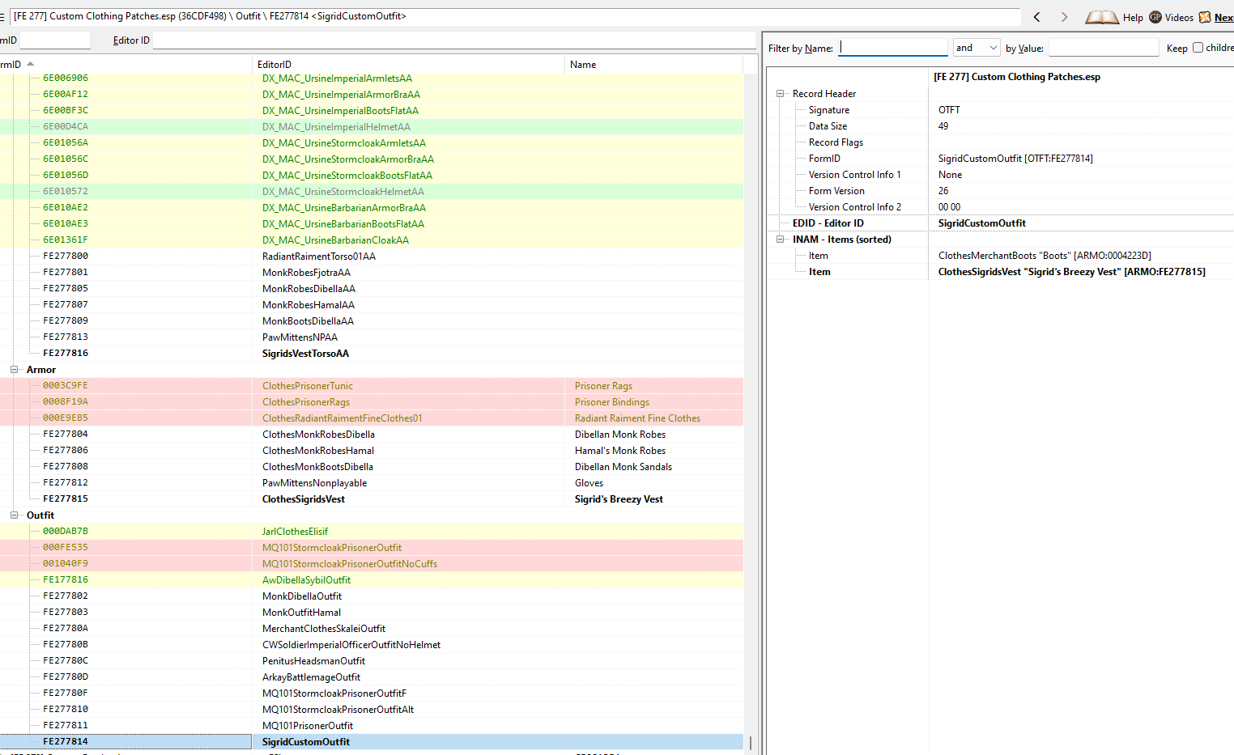This screenshot has width=1234, height=755.
Task: Select the ClothesMonkRobesDibella record
Action: 372,435
